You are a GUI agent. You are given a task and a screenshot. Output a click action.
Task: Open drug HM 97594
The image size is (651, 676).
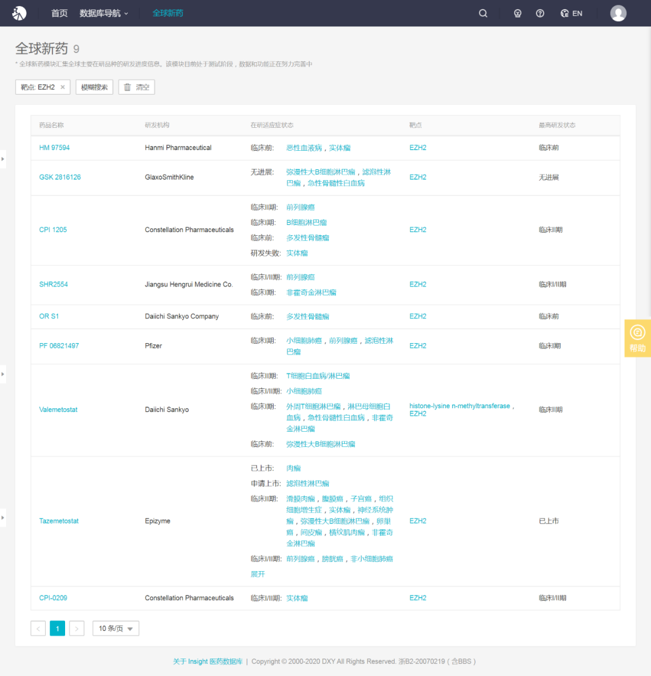[54, 148]
